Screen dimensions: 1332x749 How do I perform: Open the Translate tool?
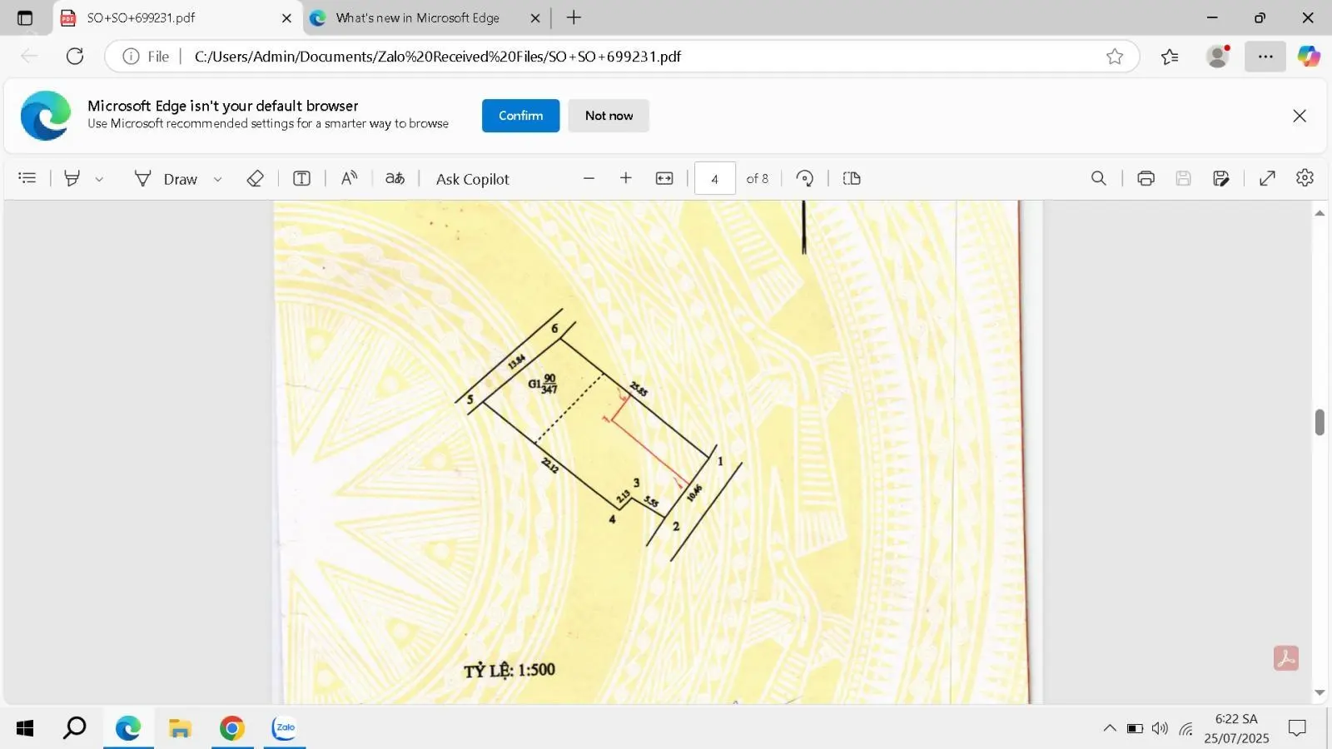395,178
